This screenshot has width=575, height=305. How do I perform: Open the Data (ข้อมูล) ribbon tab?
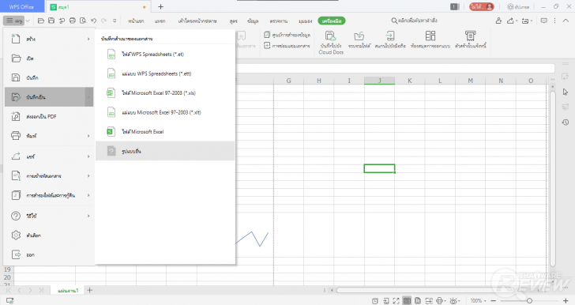tap(253, 21)
